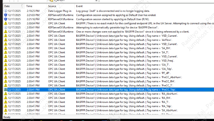Sort the event log by the Source column header
Screen dimensions: 214x121
52,6
